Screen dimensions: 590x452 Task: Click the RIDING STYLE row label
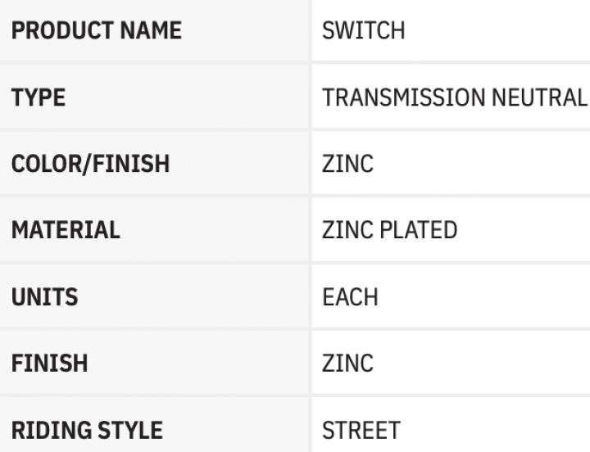(x=88, y=430)
